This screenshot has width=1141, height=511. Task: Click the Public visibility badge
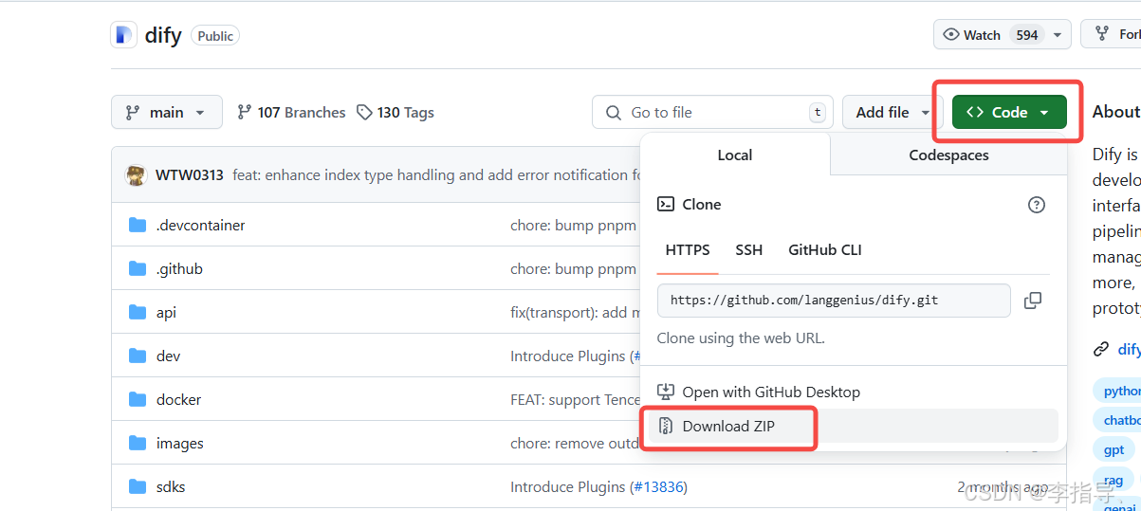215,36
